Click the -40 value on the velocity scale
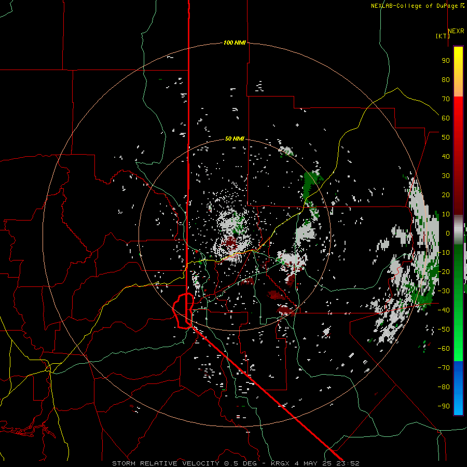Image resolution: width=467 pixels, height=467 pixels. click(x=444, y=310)
